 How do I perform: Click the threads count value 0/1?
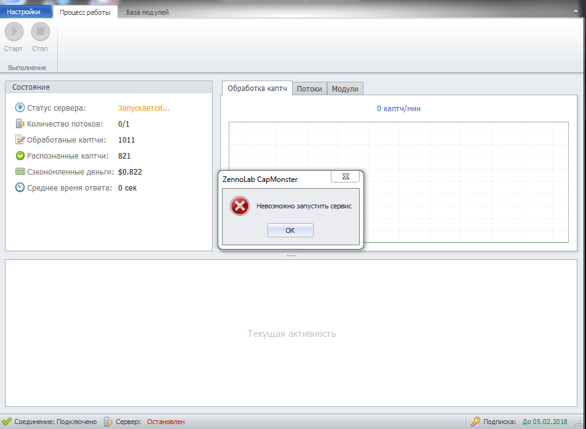pos(124,124)
